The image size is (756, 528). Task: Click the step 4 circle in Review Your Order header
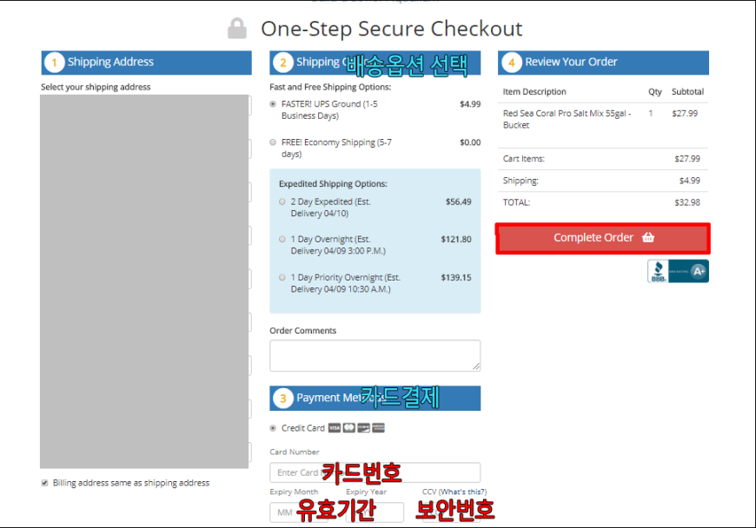coord(512,63)
